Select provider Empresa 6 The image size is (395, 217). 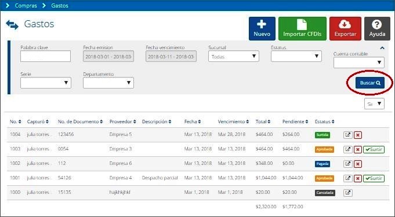click(x=121, y=163)
